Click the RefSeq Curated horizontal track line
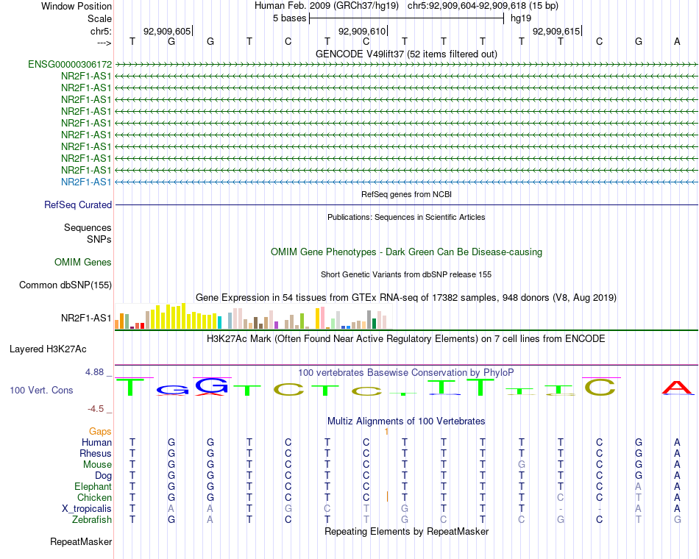This screenshot has height=559, width=699. [406, 205]
